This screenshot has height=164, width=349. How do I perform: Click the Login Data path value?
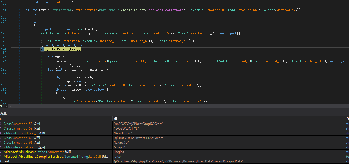(x=178, y=161)
